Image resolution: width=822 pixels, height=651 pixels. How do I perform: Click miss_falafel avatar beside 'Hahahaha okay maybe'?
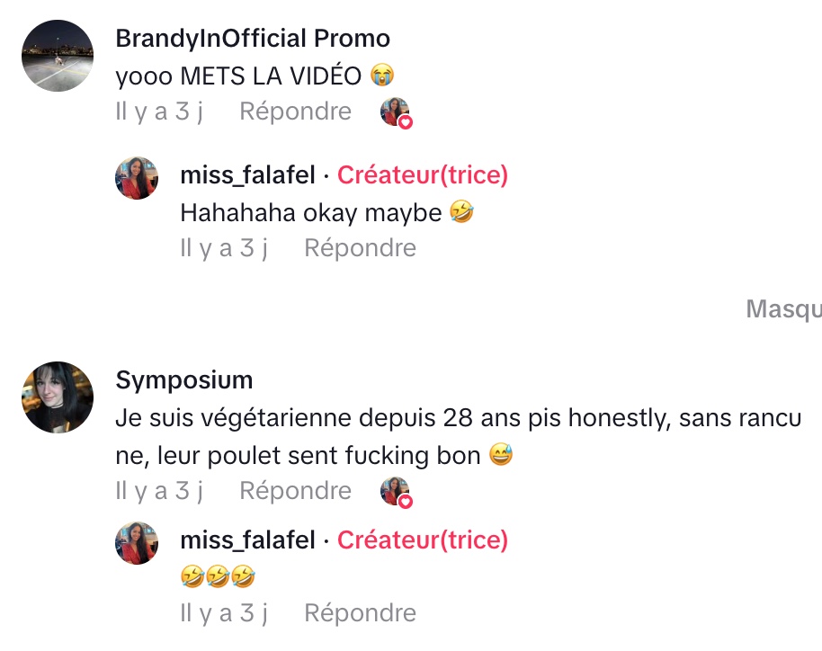tap(137, 178)
